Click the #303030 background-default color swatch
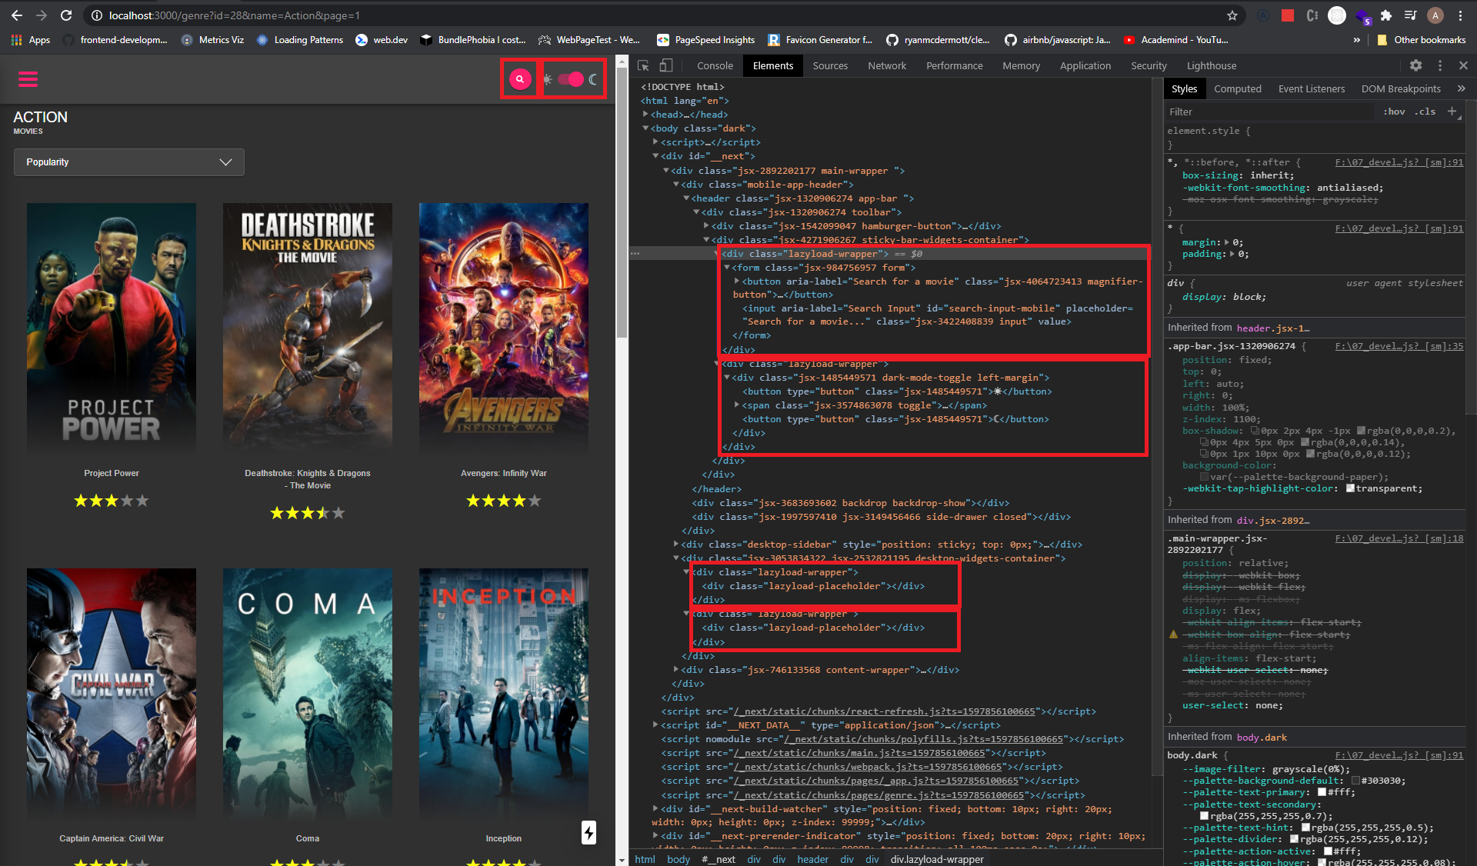This screenshot has height=866, width=1477. tap(1356, 781)
